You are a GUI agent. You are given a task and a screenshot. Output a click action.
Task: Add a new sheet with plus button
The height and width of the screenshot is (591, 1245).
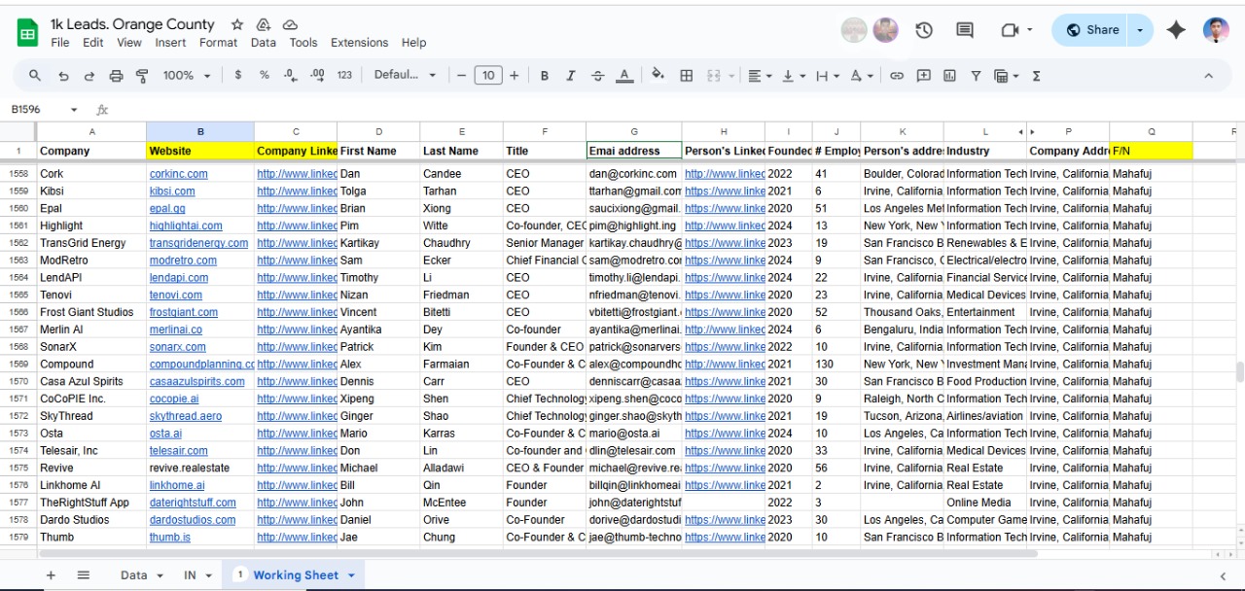pos(51,575)
